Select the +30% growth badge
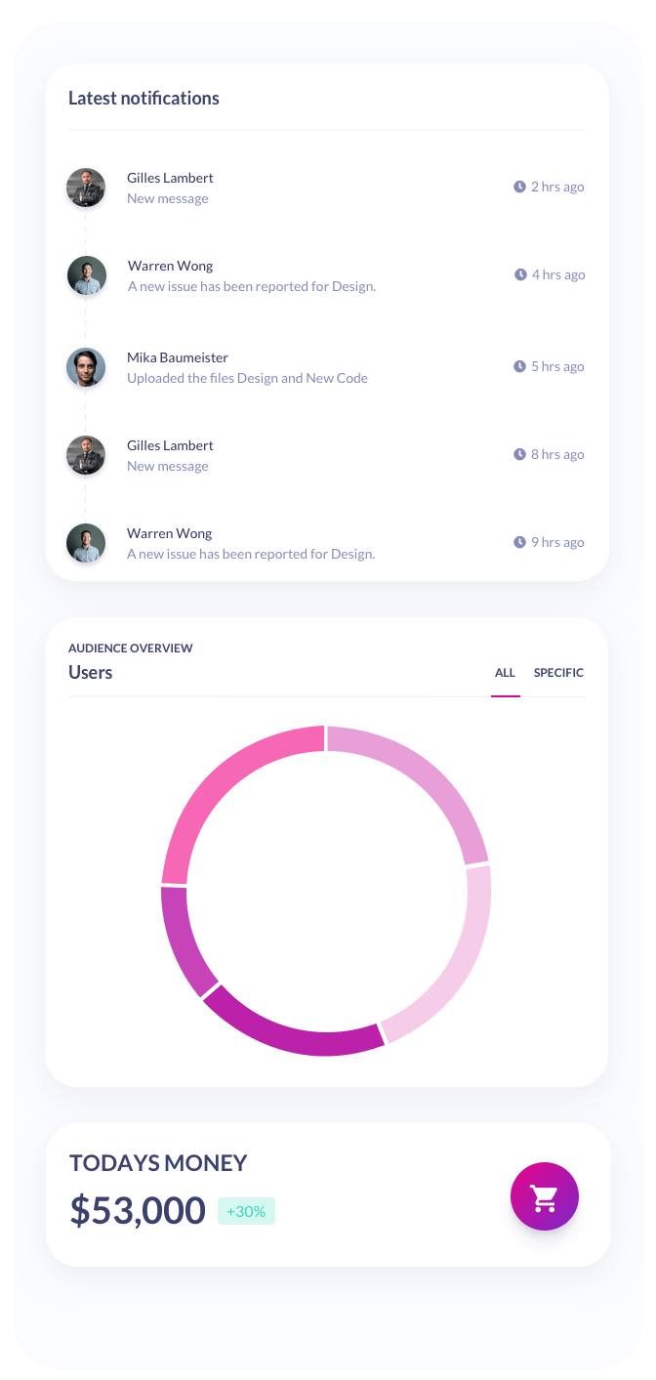 pos(246,1211)
